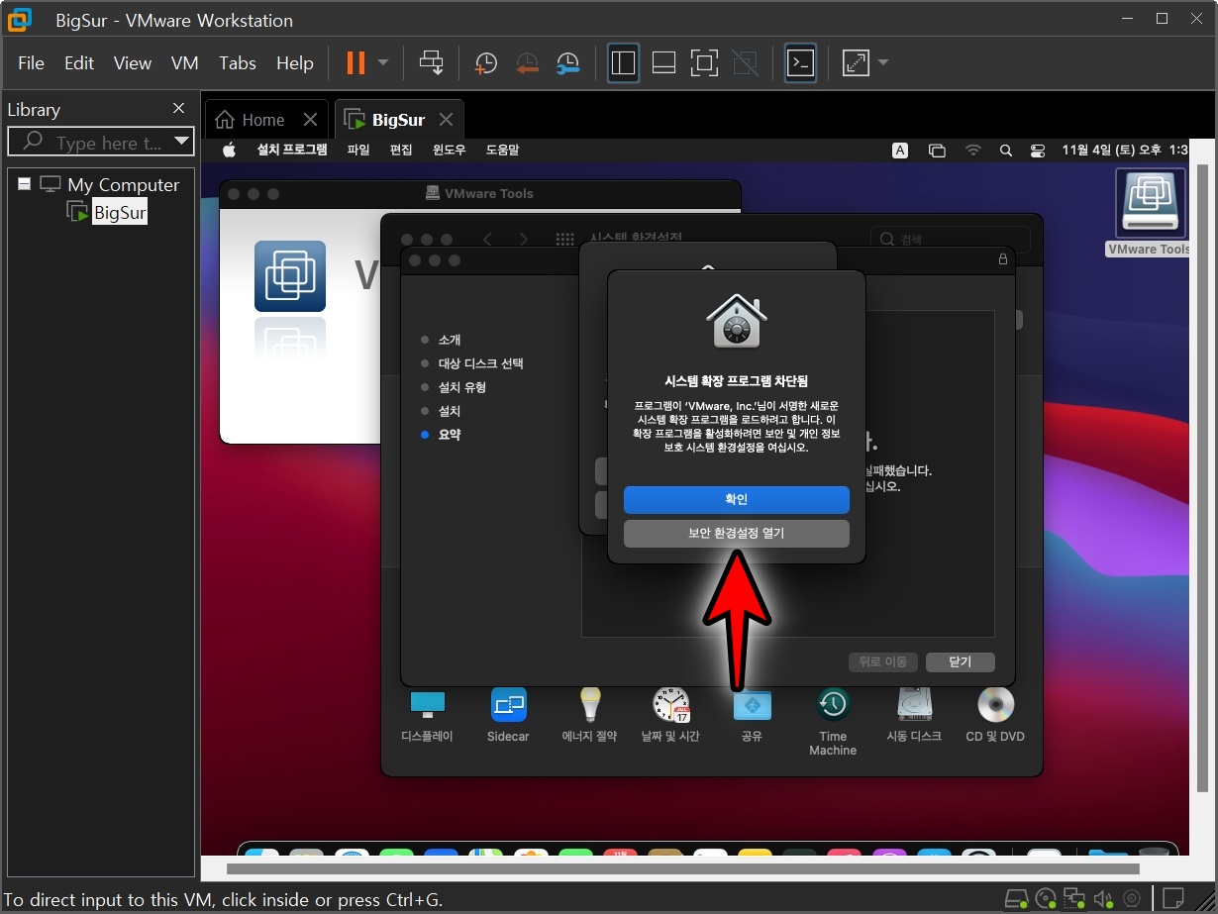Toggle the console view toolbar icon
Screen dimensions: 1218x914
click(800, 63)
